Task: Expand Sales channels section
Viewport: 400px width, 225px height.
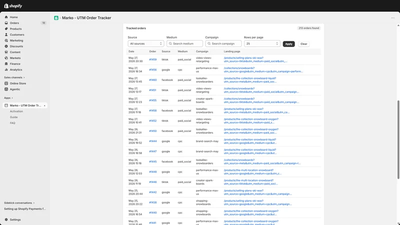Action: [14, 77]
